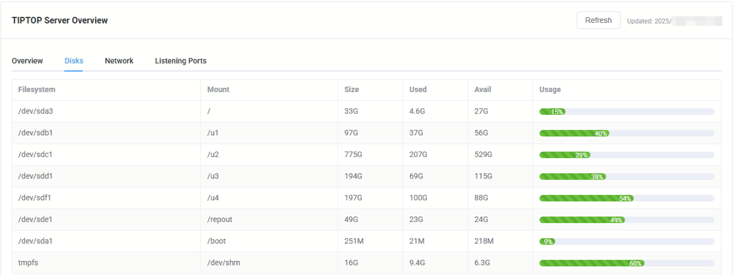Screen dimensions: 735x276
Task: Switch to the Overview tab
Action: 27,61
